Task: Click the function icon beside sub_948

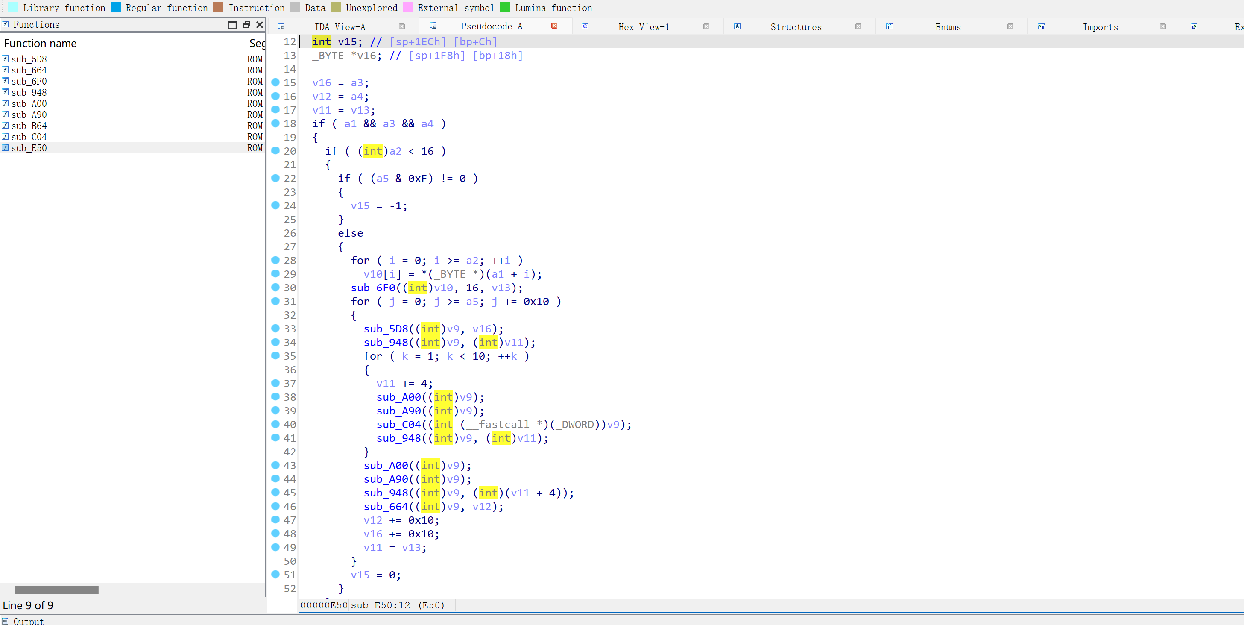Action: [5, 92]
